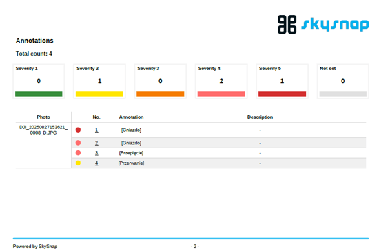Click the pink dot beside annotation 2
The height and width of the screenshot is (252, 379).
click(78, 143)
